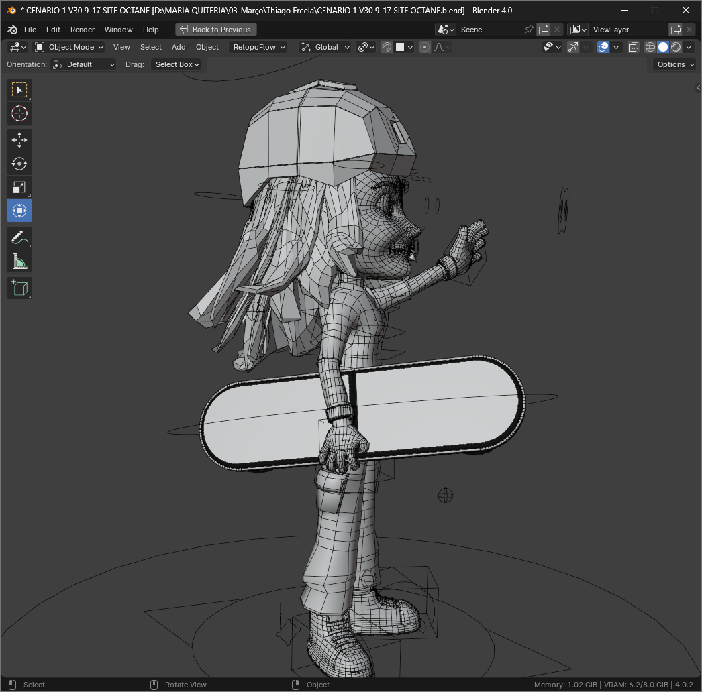
Task: Open Global transform orientation dropdown
Action: click(325, 47)
